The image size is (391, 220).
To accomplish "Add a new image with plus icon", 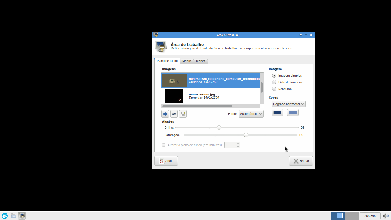I will click(165, 114).
